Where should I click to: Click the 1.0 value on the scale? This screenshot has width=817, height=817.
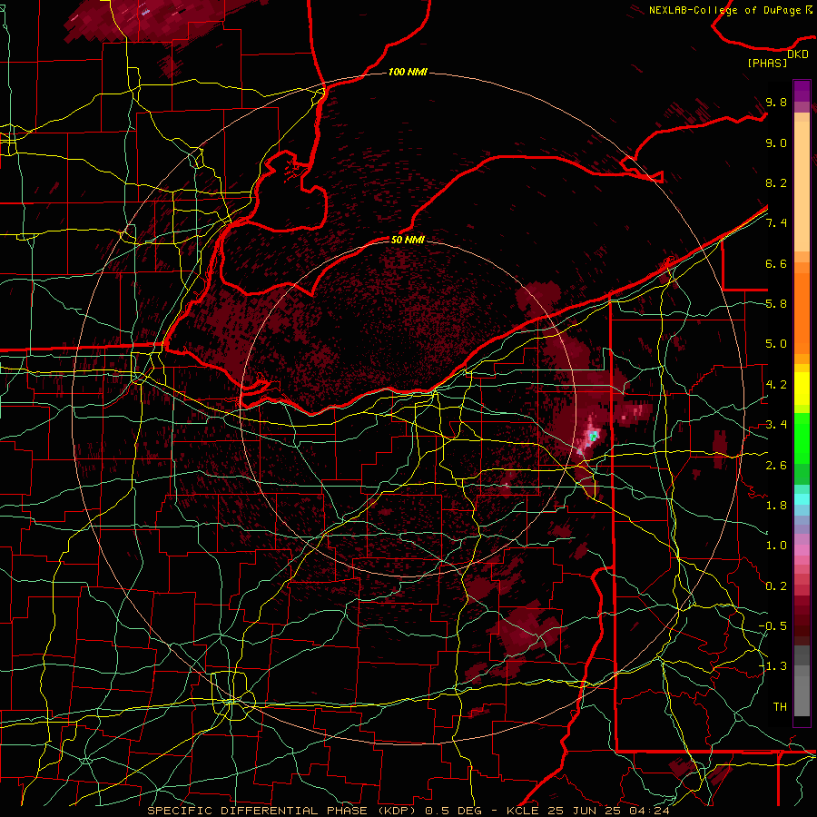[x=776, y=546]
